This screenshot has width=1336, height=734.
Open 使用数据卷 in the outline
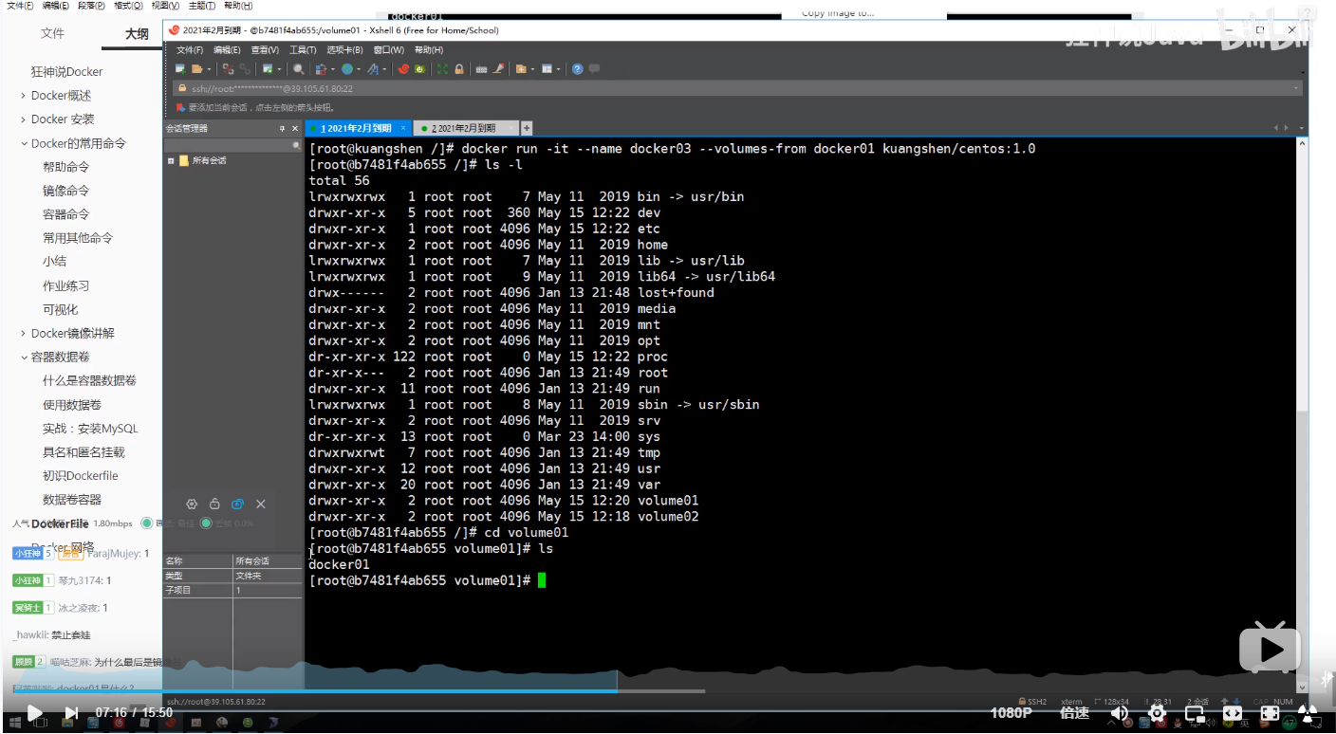pos(72,405)
